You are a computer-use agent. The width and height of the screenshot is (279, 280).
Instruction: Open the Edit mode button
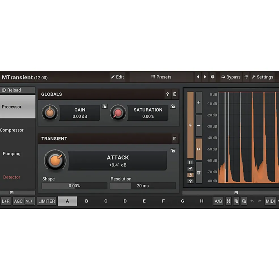coord(117,77)
